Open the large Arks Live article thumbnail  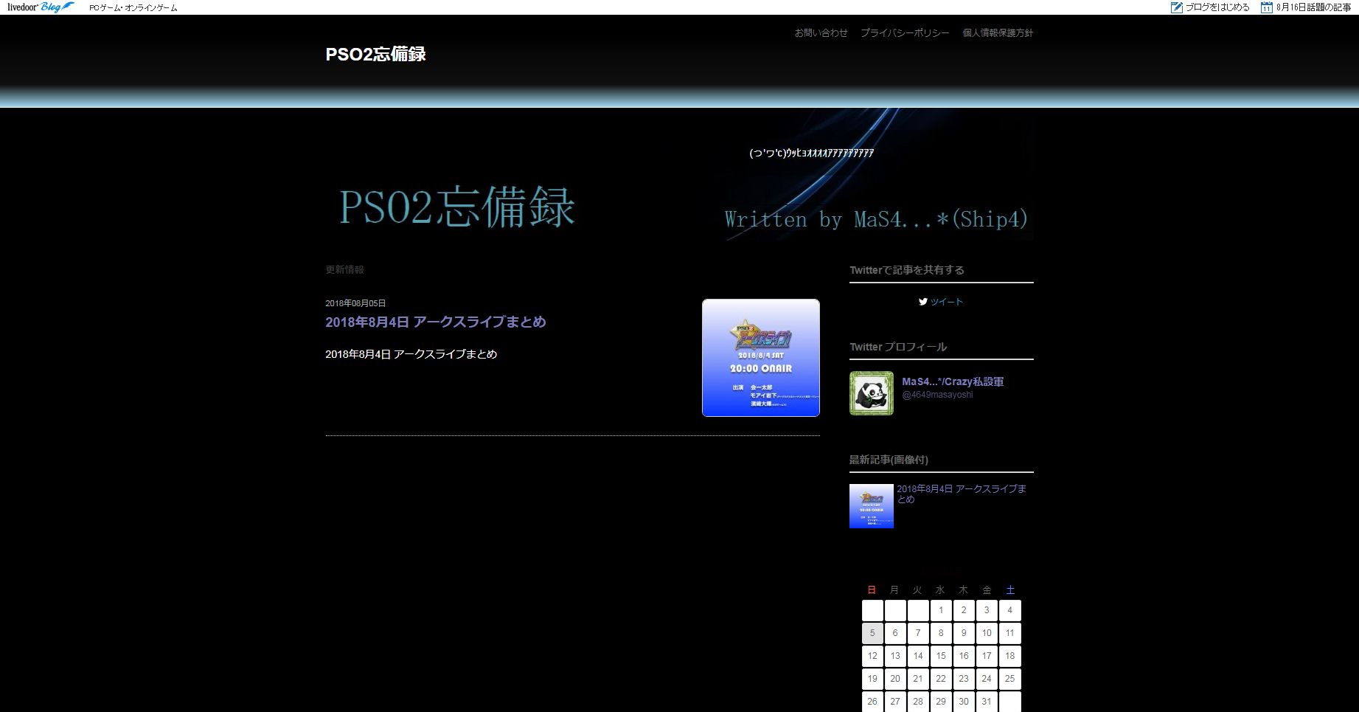click(761, 358)
